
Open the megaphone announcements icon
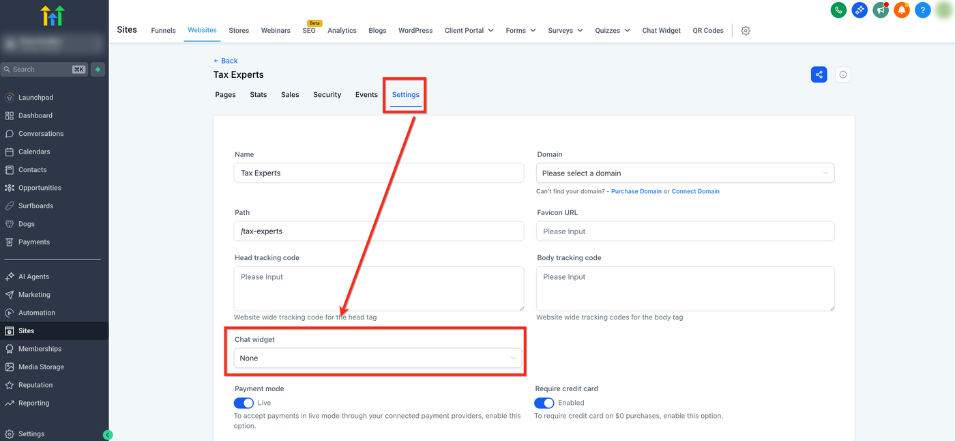click(881, 10)
